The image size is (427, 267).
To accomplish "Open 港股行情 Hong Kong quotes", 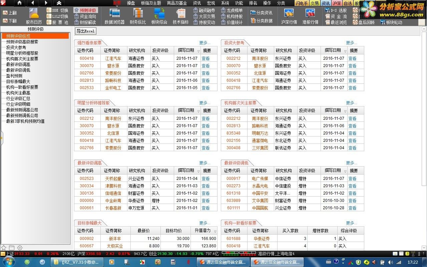I will coord(310,16).
